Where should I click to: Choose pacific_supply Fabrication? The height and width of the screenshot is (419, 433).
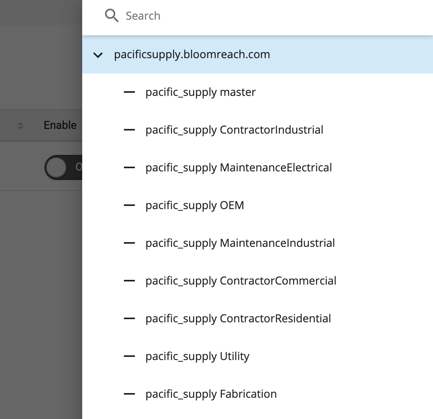(x=211, y=394)
